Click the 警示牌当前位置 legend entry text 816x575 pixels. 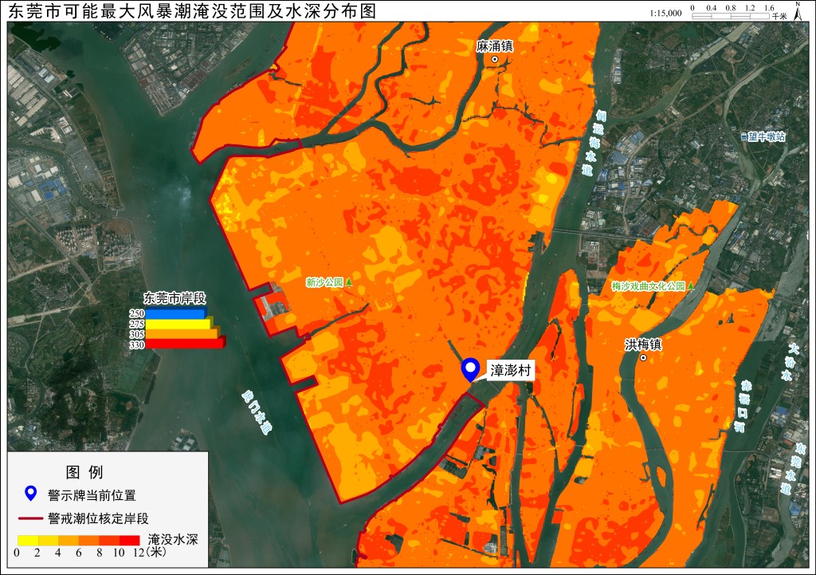coord(92,494)
